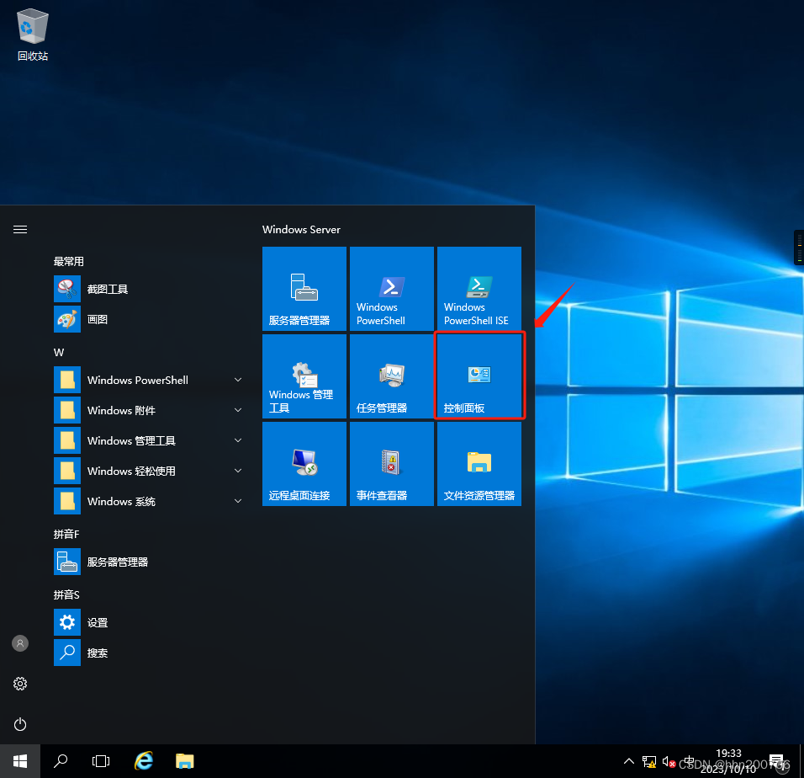Click the 拼音S group header
The height and width of the screenshot is (778, 804).
click(x=66, y=594)
